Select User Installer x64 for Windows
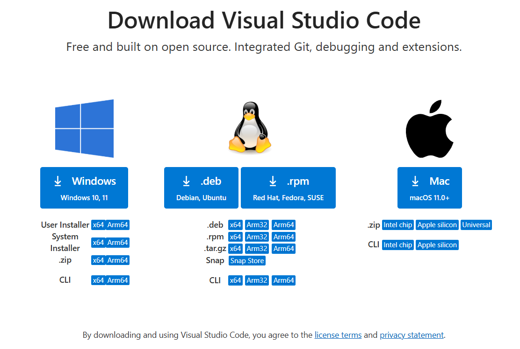 coord(98,225)
